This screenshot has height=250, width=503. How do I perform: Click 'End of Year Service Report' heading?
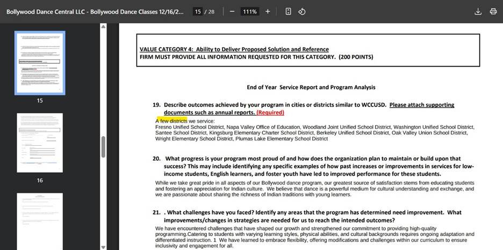point(311,87)
